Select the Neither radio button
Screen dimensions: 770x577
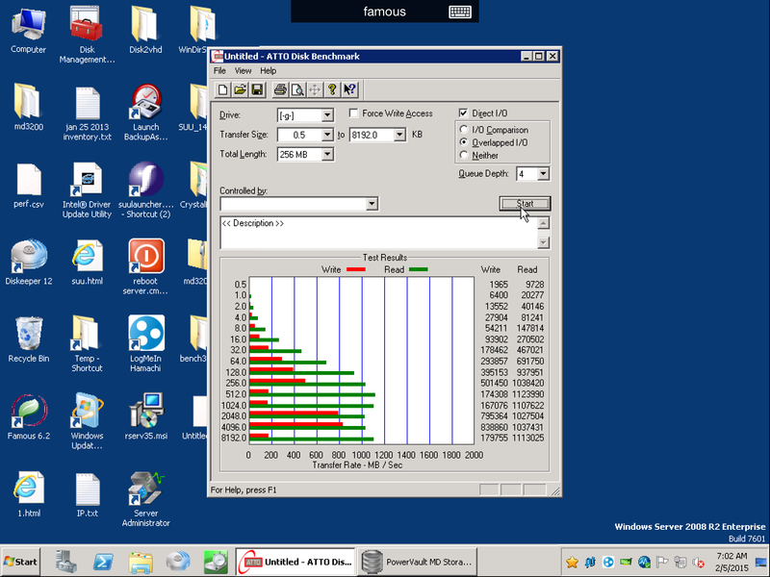point(464,155)
